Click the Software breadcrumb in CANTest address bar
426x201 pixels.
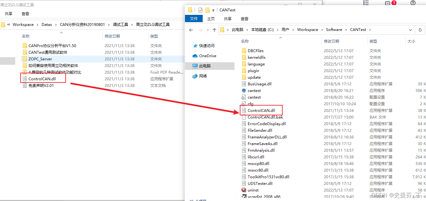pos(334,29)
